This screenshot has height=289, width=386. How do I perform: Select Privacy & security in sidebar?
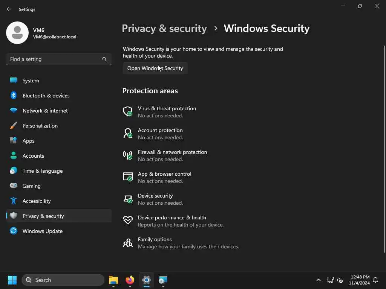[x=58, y=216]
